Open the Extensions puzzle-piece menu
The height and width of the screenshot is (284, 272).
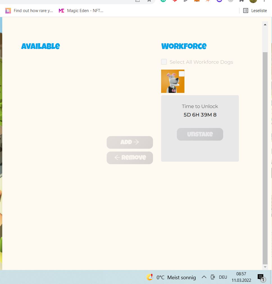click(242, 1)
